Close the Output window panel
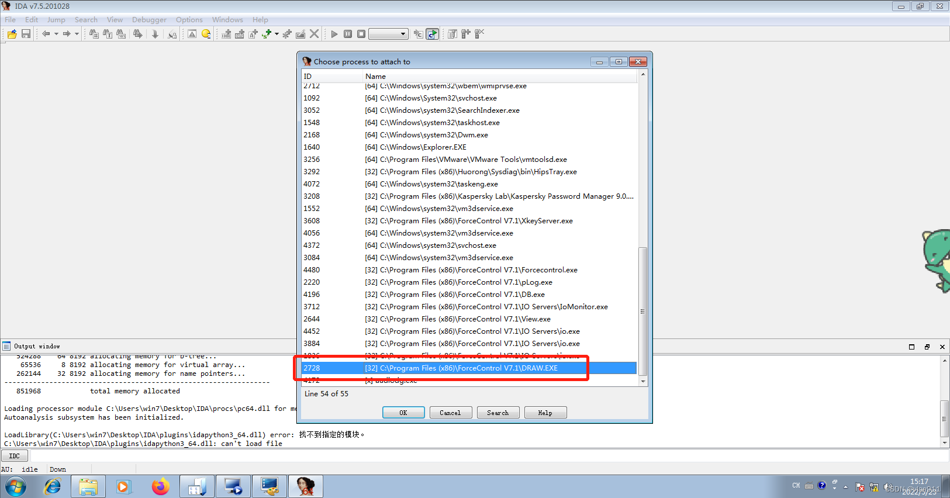Image resolution: width=950 pixels, height=498 pixels. pos(942,347)
